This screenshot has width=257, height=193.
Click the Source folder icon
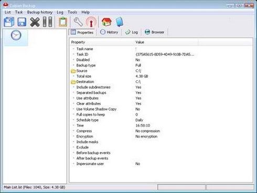point(73,71)
